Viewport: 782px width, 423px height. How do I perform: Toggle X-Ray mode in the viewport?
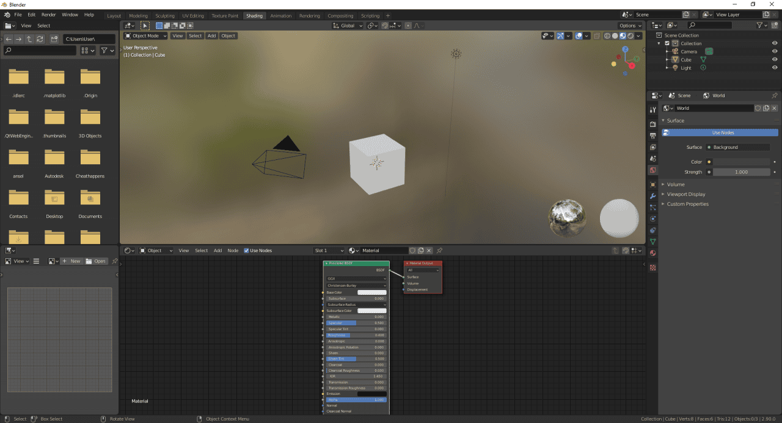click(597, 36)
